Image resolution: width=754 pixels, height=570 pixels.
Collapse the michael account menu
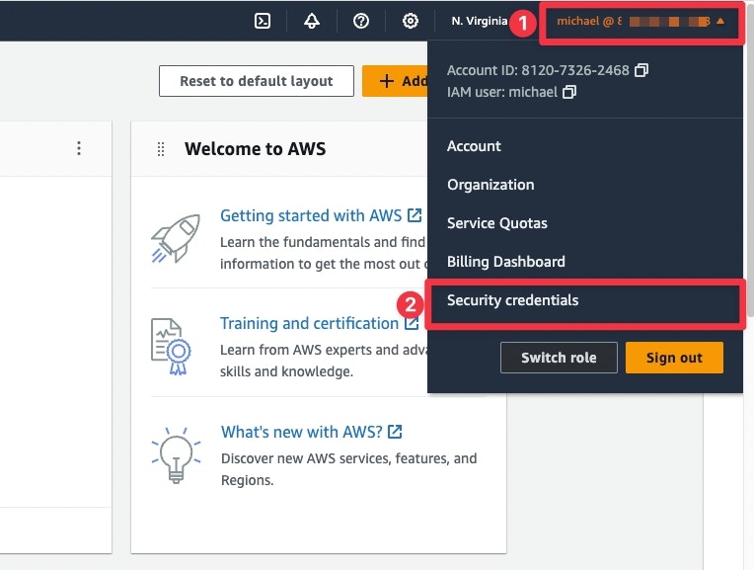pyautogui.click(x=641, y=22)
